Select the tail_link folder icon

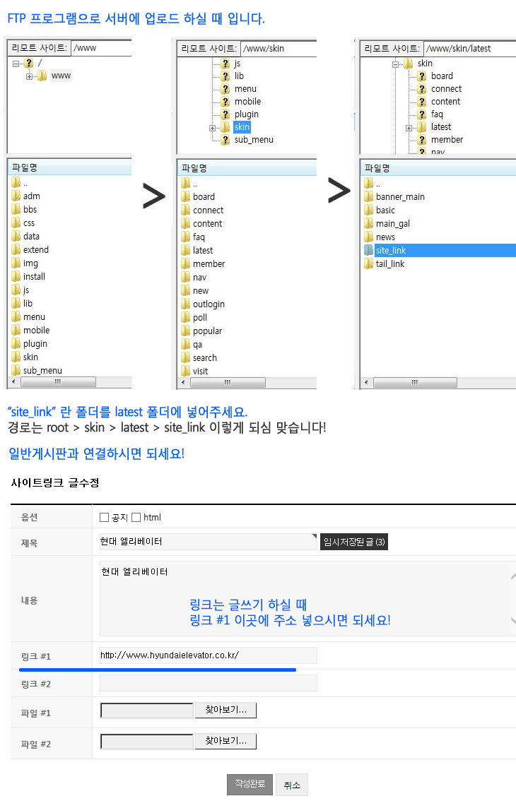[368, 264]
